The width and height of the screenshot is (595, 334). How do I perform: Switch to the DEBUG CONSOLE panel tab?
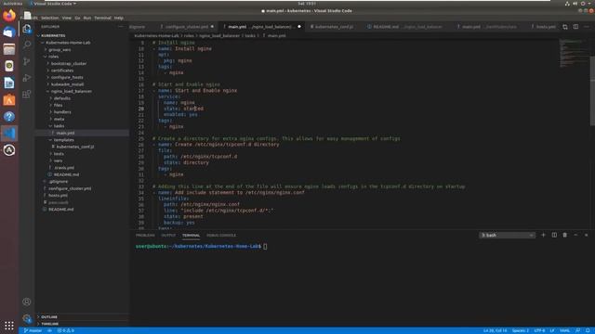(x=221, y=235)
